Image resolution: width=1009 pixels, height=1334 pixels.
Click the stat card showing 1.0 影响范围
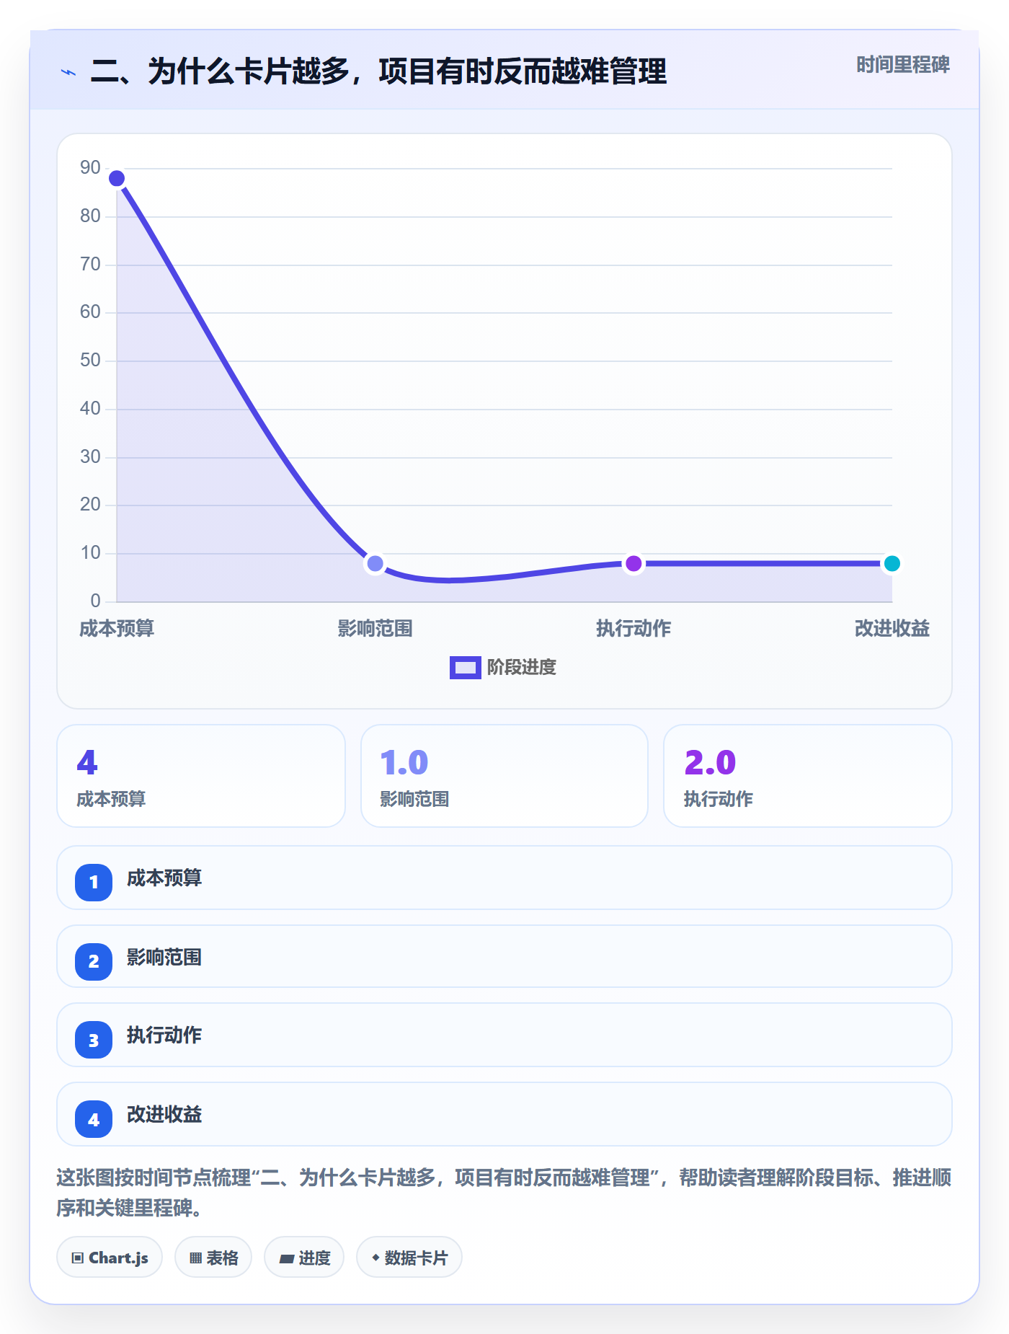pyautogui.click(x=504, y=776)
